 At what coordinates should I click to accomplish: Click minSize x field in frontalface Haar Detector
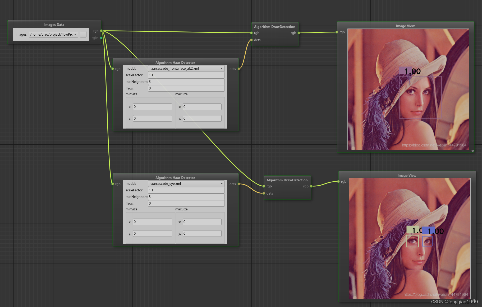152,107
